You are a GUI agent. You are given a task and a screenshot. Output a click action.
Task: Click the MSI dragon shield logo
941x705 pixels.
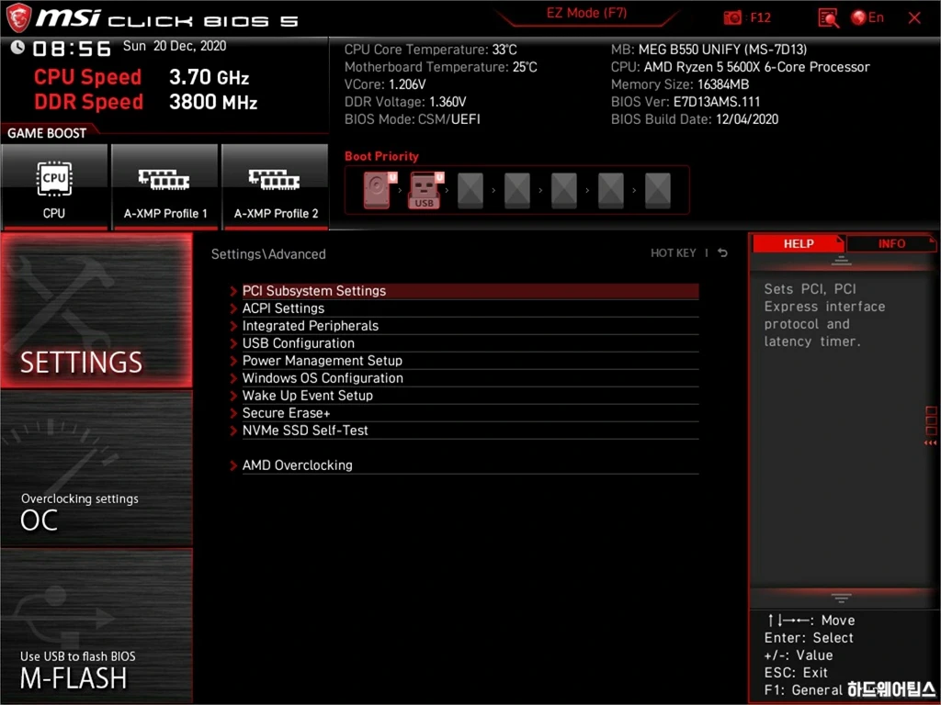18,18
